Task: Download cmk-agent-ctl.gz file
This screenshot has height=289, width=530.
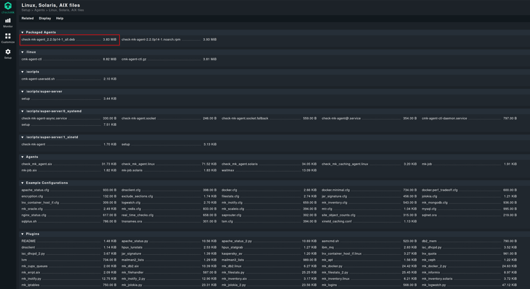Action: click(x=134, y=59)
